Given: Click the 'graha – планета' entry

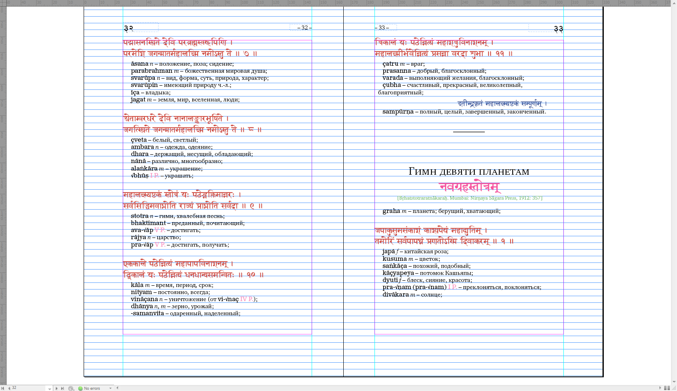Looking at the screenshot, I should 441,211.
